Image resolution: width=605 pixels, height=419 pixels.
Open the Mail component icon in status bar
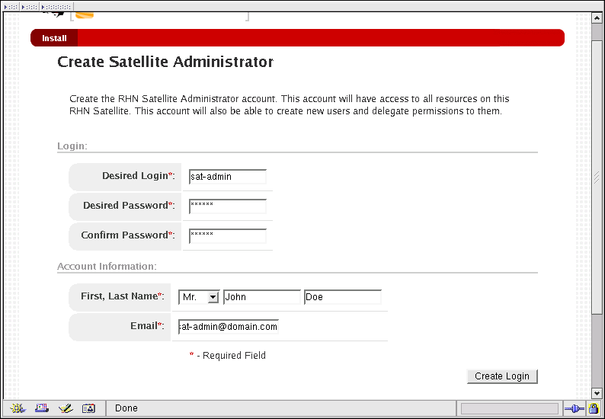[42, 408]
